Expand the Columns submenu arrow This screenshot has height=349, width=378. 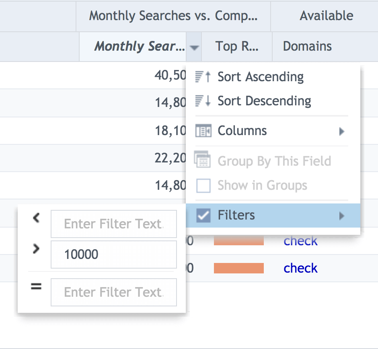tap(341, 131)
